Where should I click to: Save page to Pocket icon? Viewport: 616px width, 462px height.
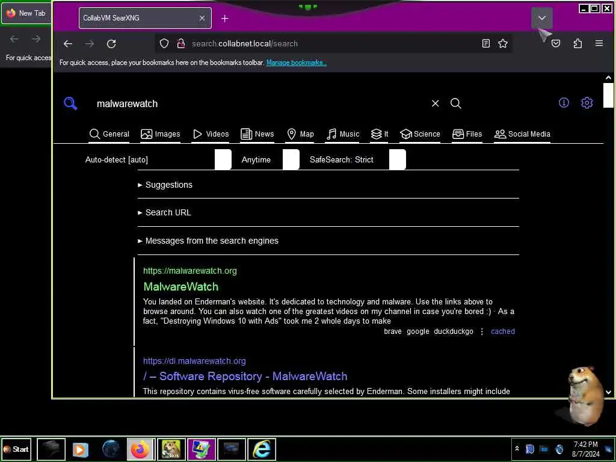click(x=555, y=43)
